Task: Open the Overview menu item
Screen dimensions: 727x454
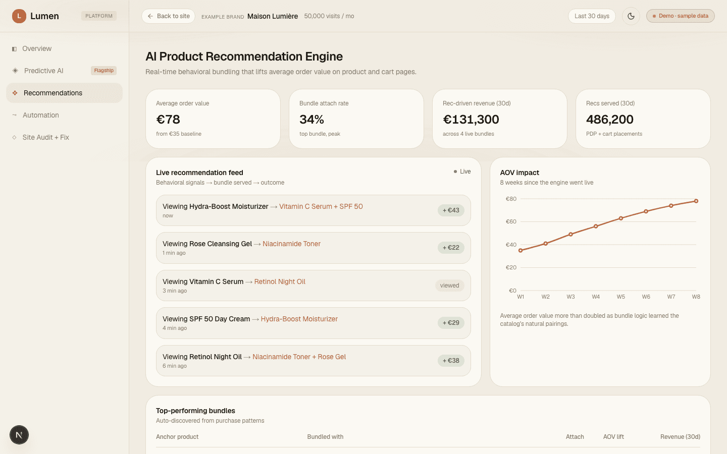Action: click(x=64, y=48)
